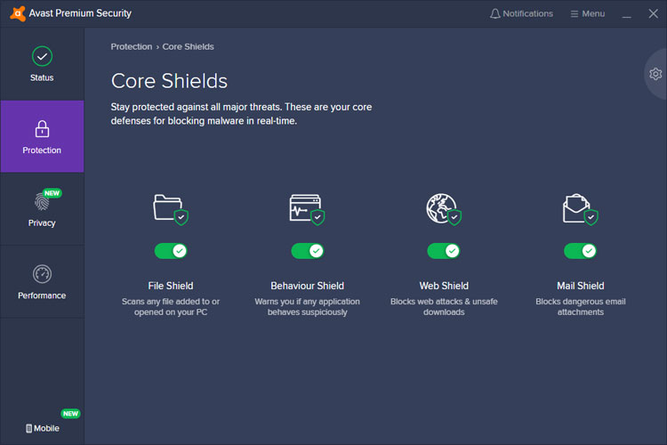Click the hamburger Menu icon
This screenshot has height=445, width=667.
click(575, 14)
